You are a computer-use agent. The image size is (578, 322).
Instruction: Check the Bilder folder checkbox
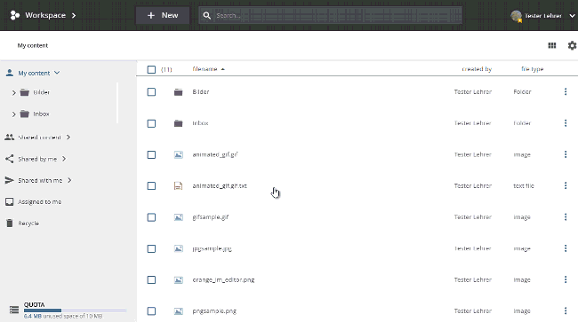coord(151,92)
